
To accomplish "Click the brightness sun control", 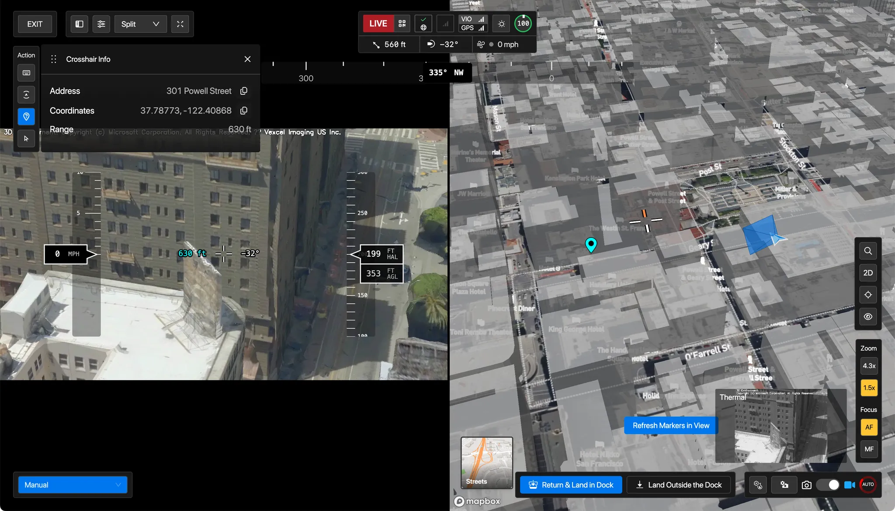I will (x=501, y=24).
